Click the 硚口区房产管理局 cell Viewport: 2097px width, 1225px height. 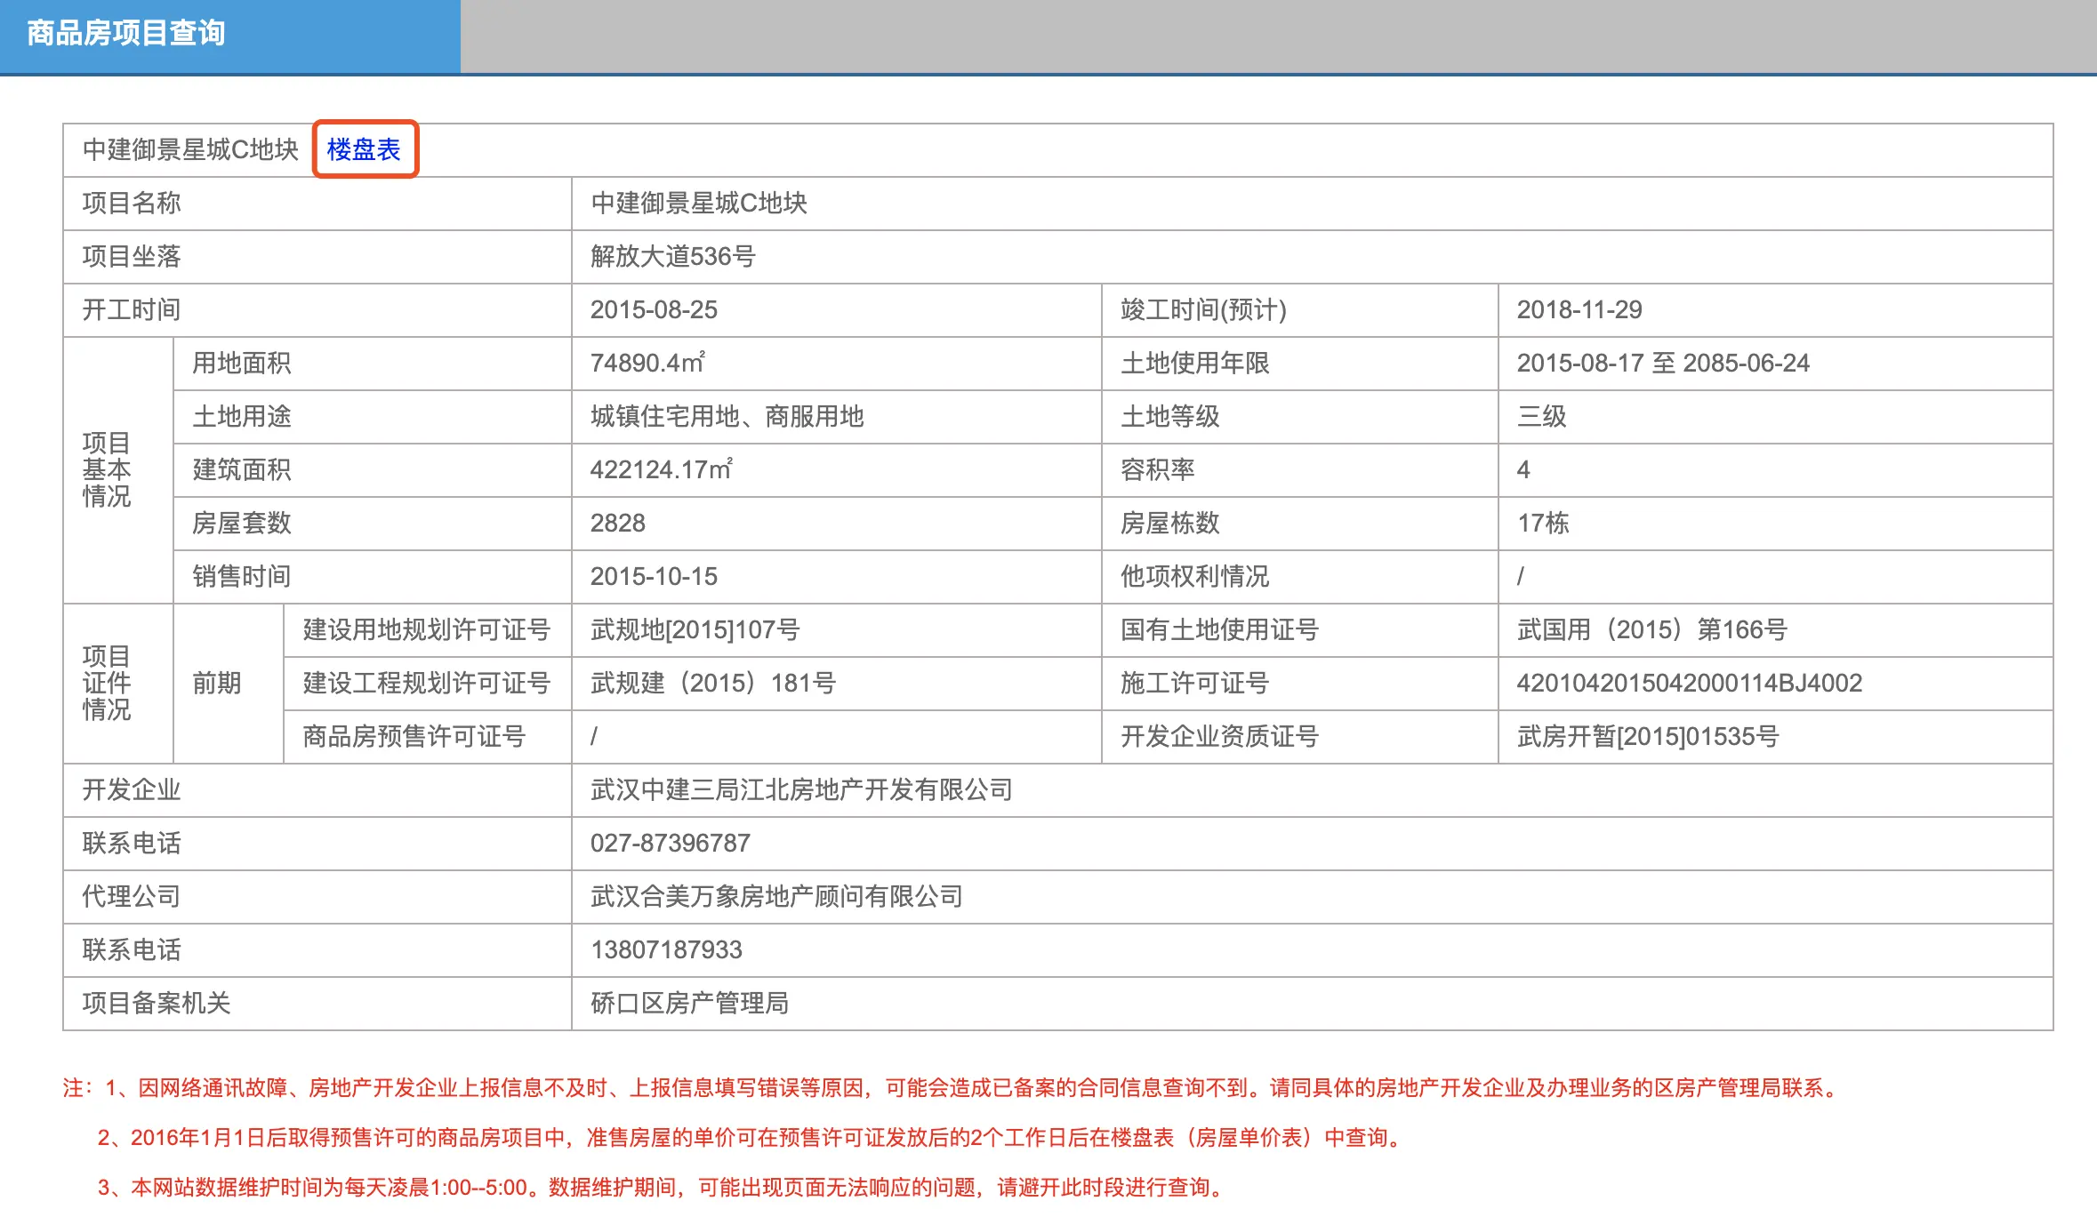pyautogui.click(x=689, y=1003)
